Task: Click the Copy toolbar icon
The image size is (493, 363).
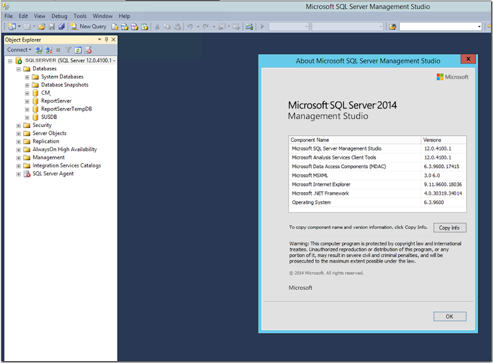Action: click(167, 27)
